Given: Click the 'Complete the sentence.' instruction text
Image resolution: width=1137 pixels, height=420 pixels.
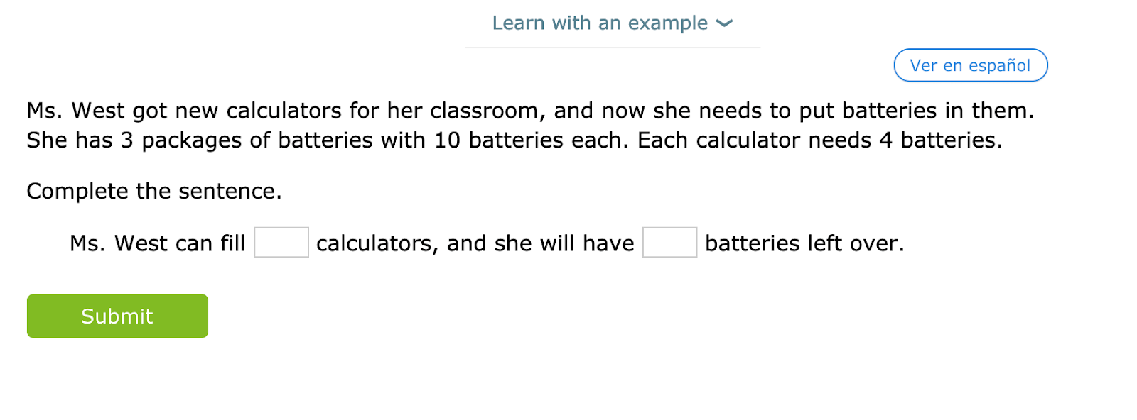Looking at the screenshot, I should click(x=154, y=191).
